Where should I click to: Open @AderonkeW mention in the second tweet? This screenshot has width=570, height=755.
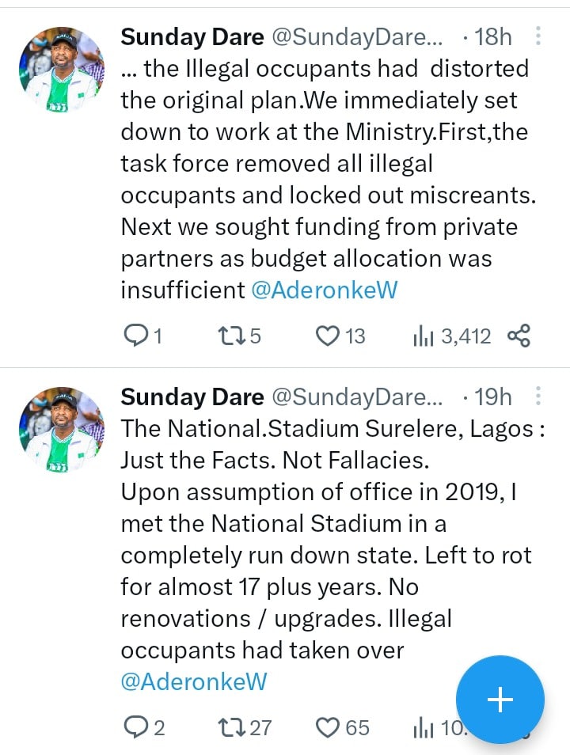[193, 681]
